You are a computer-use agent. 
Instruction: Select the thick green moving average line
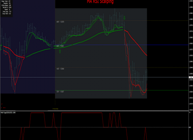[88, 39]
